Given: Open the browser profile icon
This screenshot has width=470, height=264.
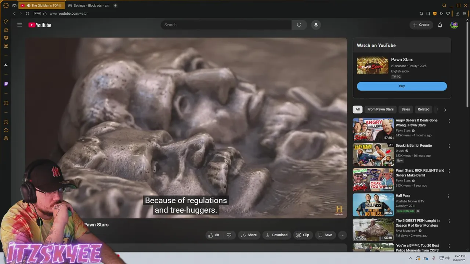Looking at the screenshot, I should 458,14.
